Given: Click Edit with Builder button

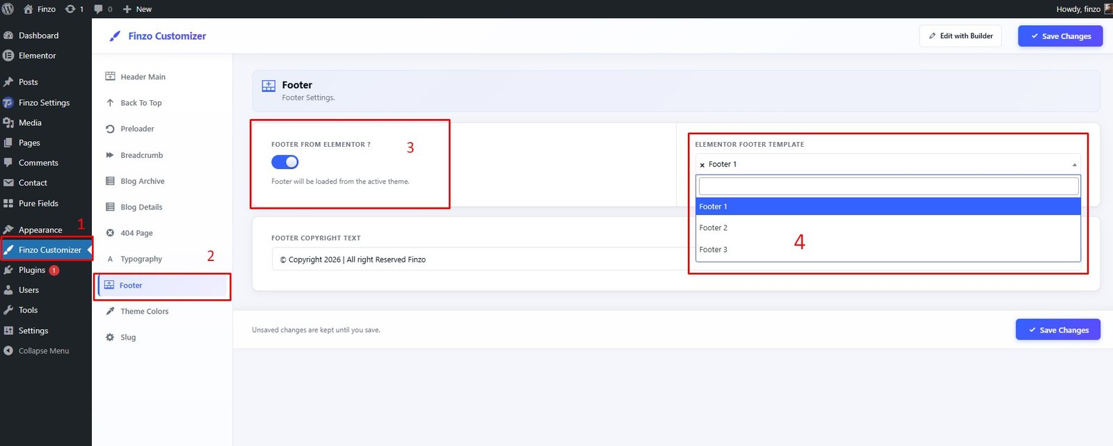Looking at the screenshot, I should pyautogui.click(x=960, y=36).
